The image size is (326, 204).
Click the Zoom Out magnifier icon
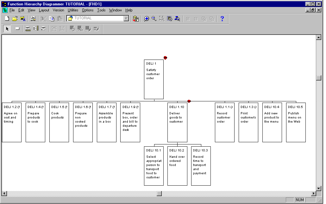[154, 19]
